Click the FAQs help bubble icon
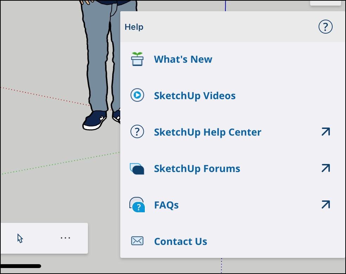The width and height of the screenshot is (346, 274). tap(137, 205)
